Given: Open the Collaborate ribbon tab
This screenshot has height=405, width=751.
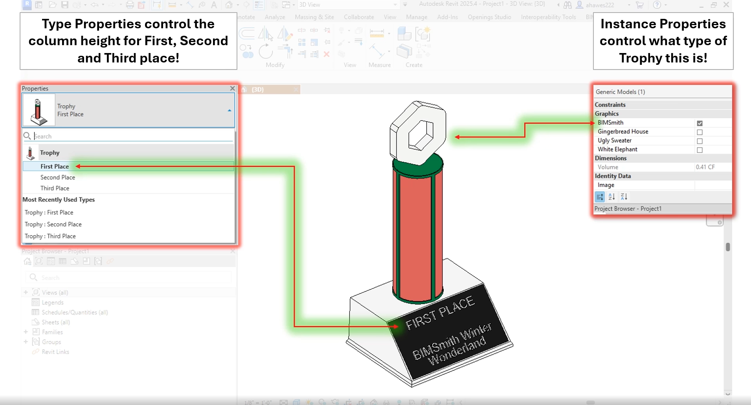Looking at the screenshot, I should coord(359,17).
